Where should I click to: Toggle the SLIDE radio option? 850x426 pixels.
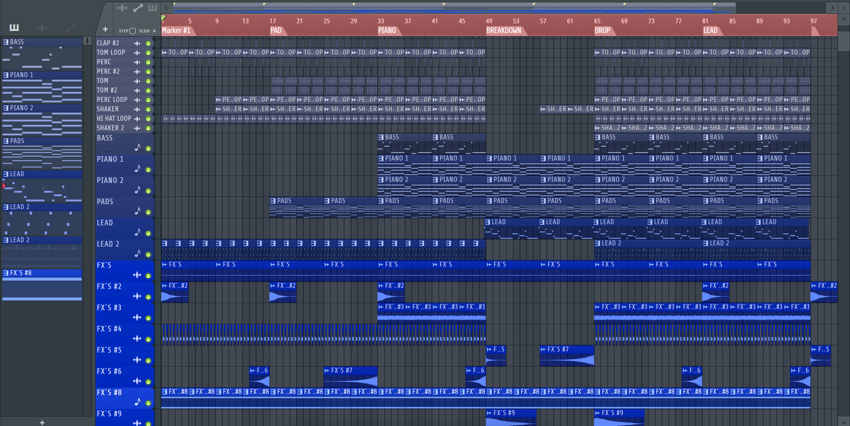154,31
